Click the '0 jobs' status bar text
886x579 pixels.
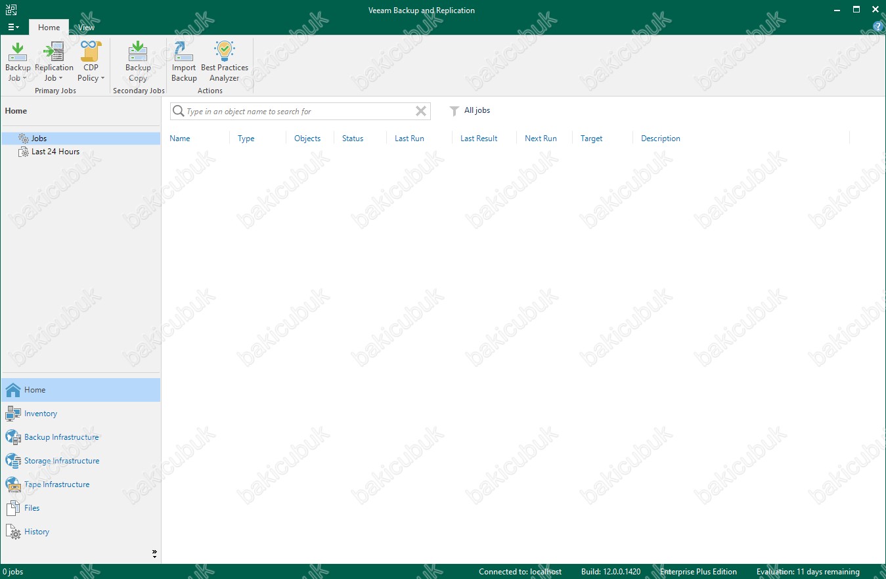pos(12,572)
